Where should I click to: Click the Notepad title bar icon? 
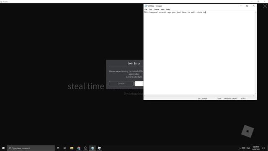[146, 6]
